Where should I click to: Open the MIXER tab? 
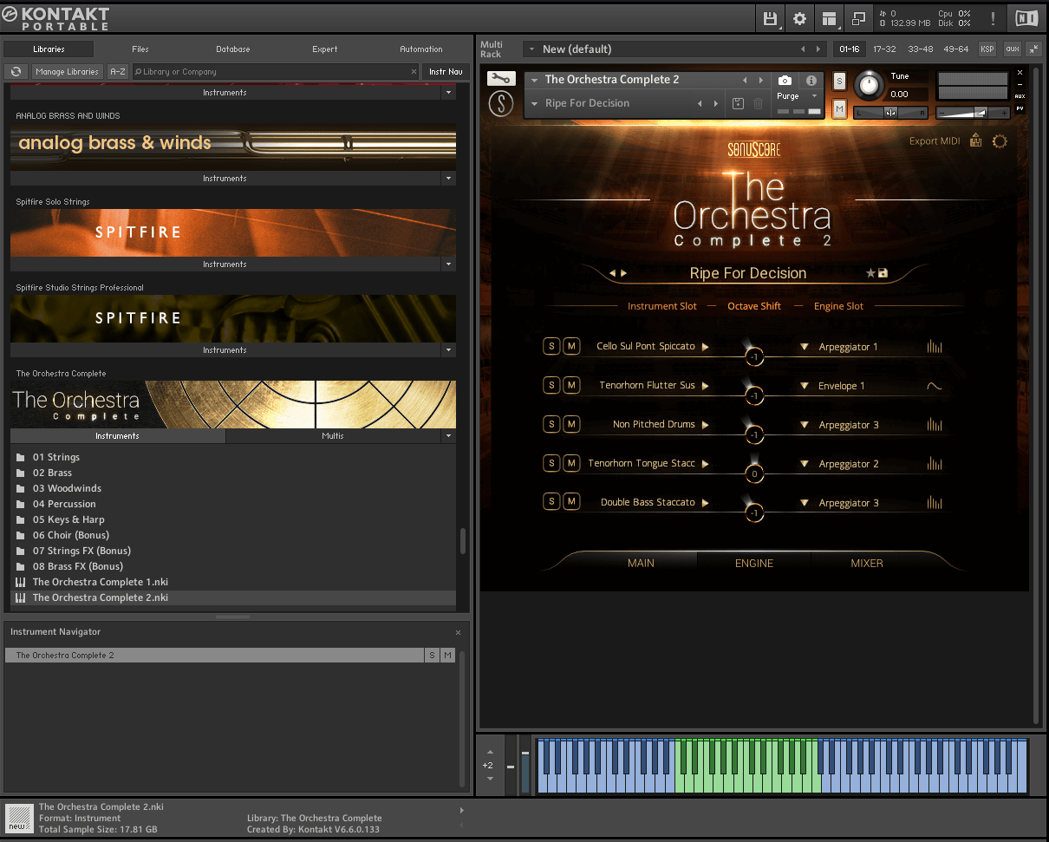pos(866,563)
